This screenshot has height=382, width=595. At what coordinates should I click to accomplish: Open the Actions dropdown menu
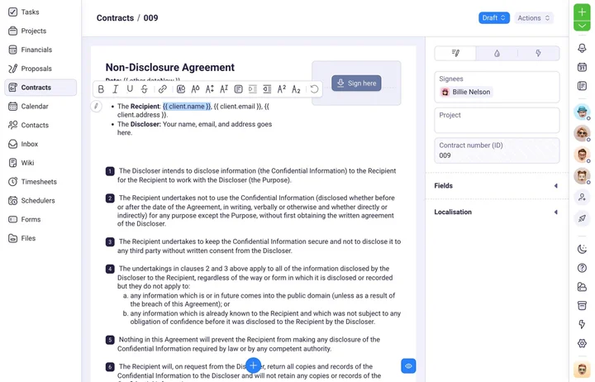pyautogui.click(x=533, y=18)
